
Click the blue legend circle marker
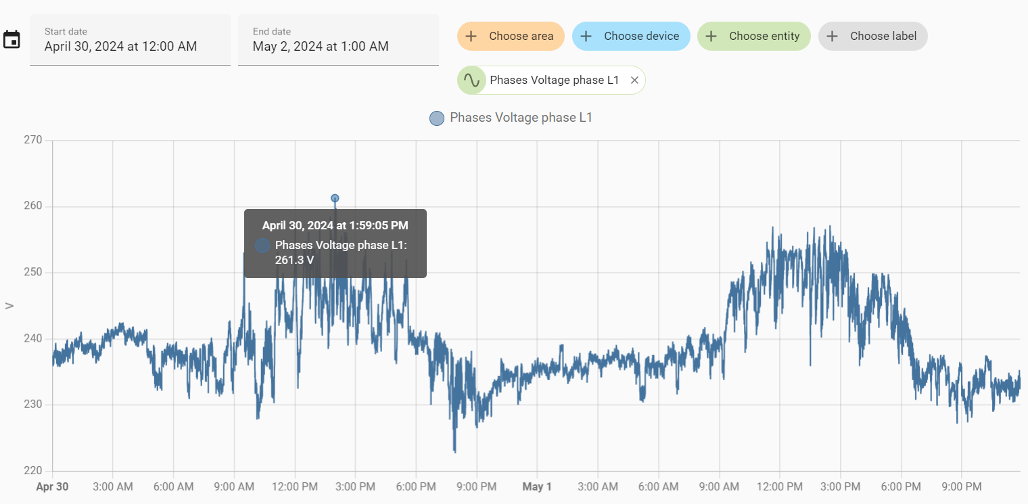(437, 118)
